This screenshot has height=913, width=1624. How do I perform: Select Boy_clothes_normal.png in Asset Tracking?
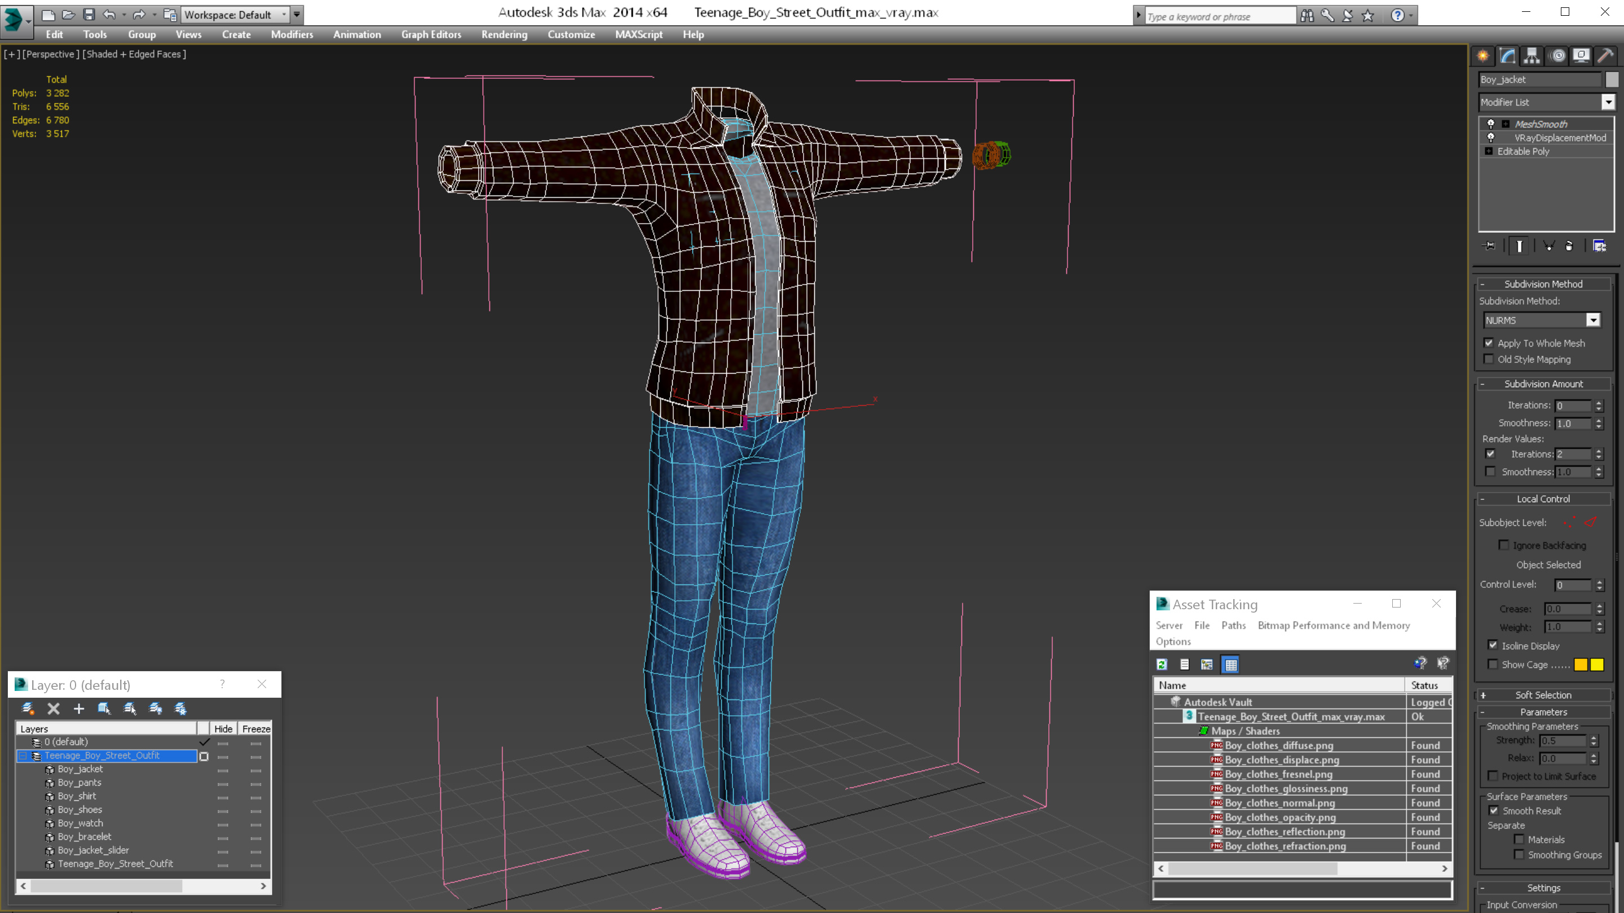(1279, 803)
